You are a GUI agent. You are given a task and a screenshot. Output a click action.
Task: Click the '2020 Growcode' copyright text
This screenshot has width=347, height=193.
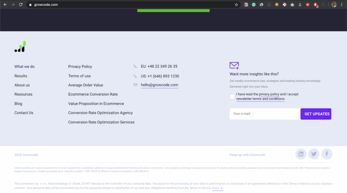(x=26, y=155)
